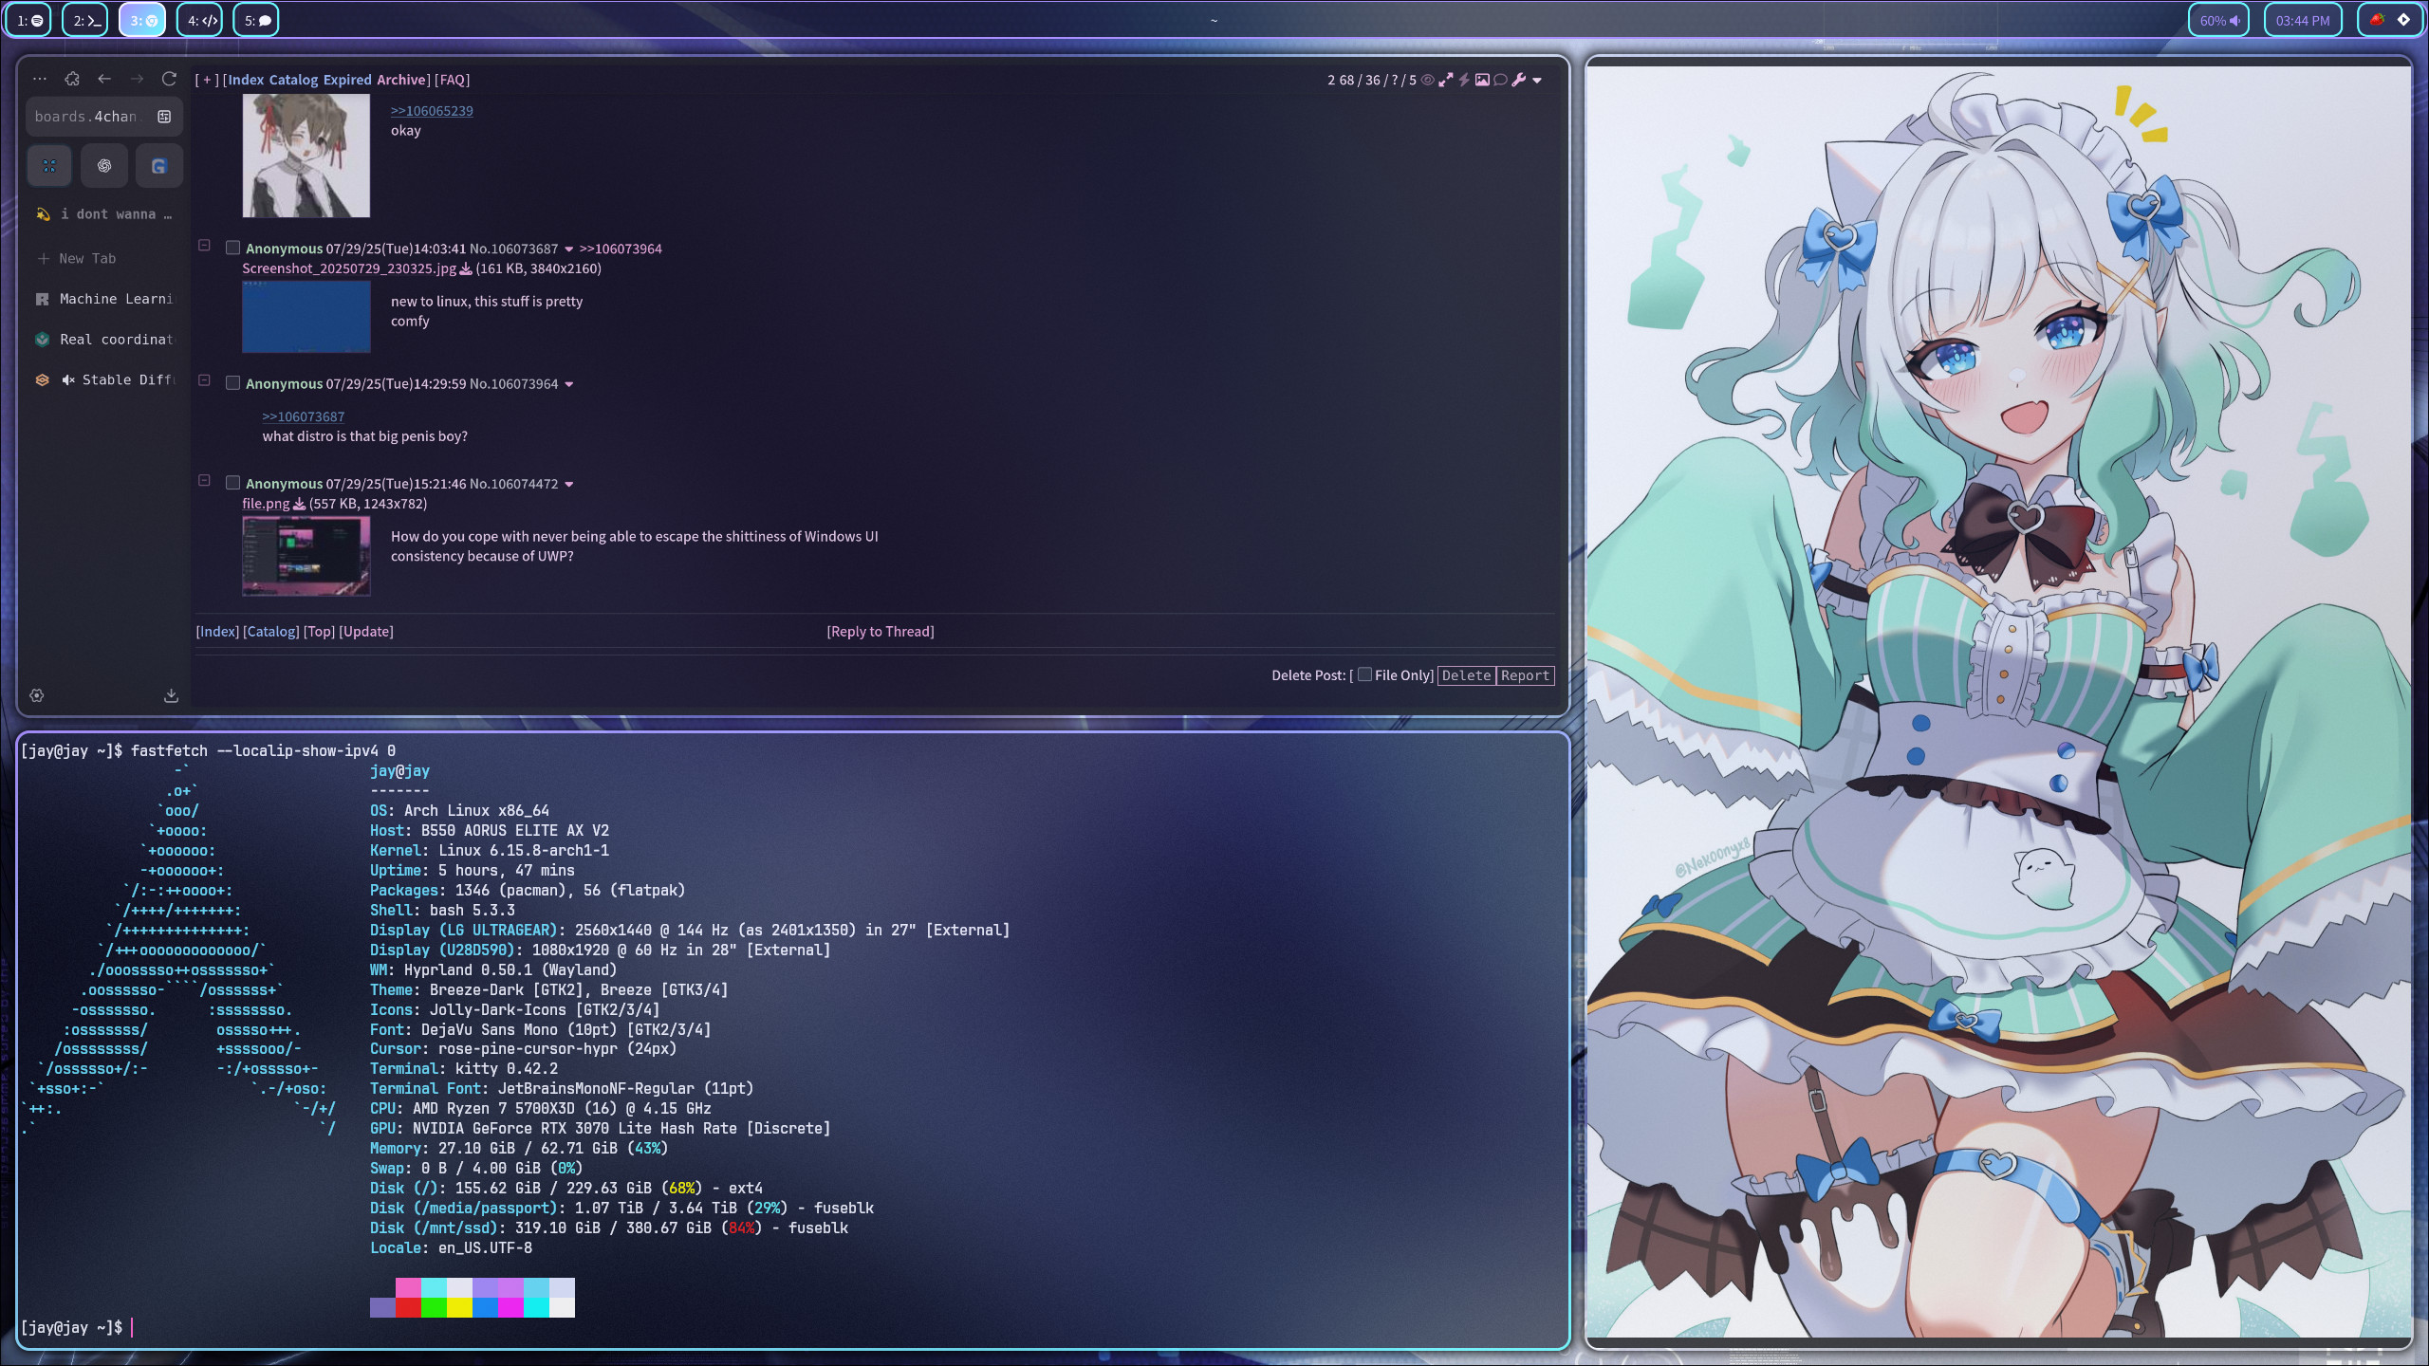
Task: Open downloads icon in sidebar bottom
Action: (x=171, y=695)
